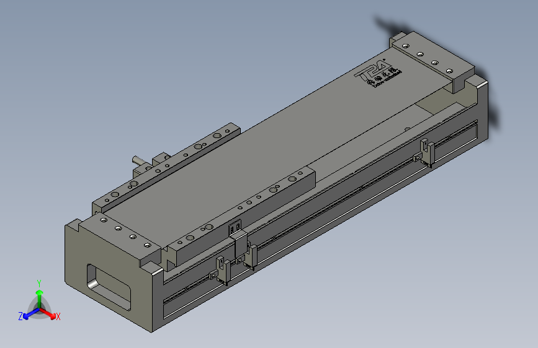
Task: Click the green Y axis of the orientation triad
Action: coord(40,300)
